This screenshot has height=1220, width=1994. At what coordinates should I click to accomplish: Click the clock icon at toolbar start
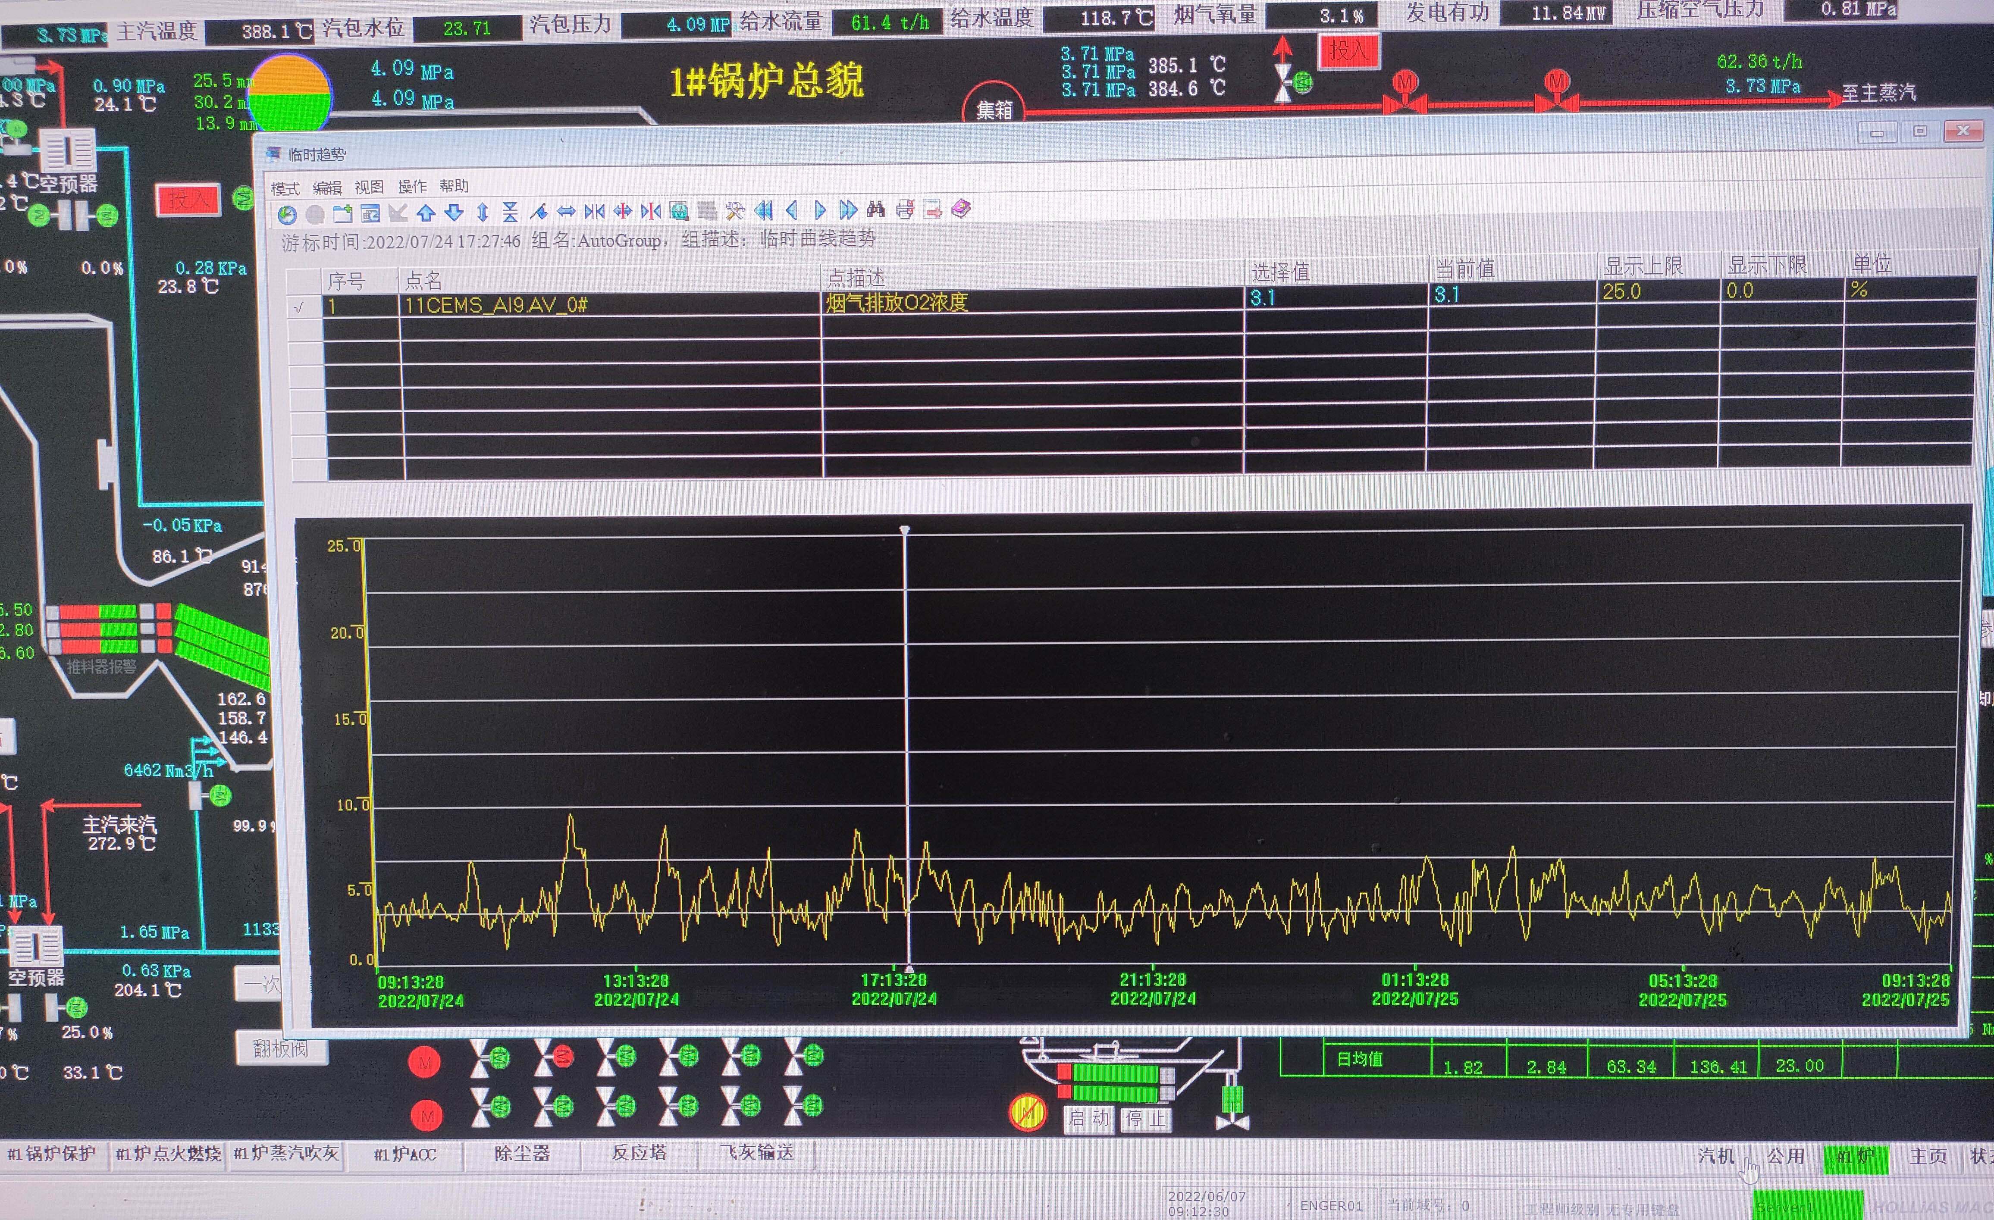[x=287, y=214]
